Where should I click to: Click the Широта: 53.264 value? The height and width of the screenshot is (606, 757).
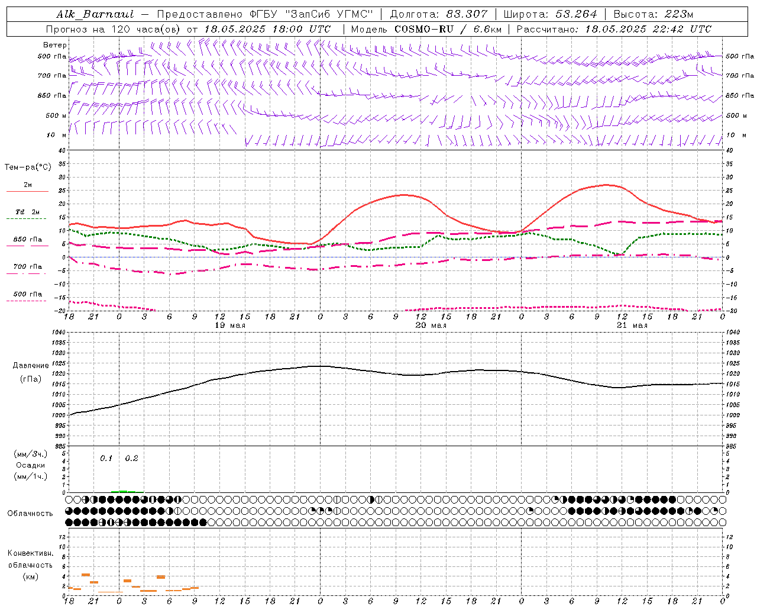click(550, 14)
